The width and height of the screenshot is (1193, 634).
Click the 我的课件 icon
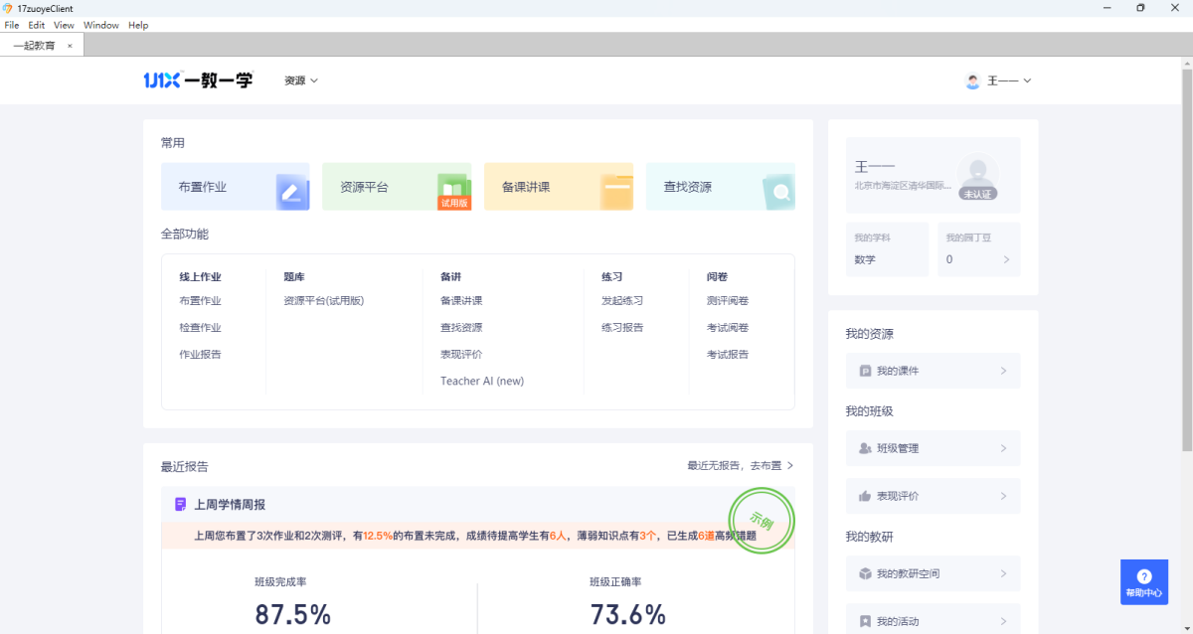865,371
